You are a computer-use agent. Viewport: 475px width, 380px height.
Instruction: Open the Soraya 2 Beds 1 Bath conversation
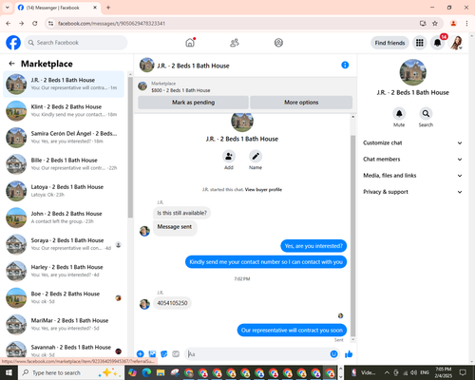[64, 244]
